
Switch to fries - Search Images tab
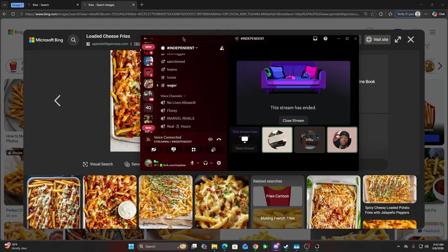tap(110, 5)
